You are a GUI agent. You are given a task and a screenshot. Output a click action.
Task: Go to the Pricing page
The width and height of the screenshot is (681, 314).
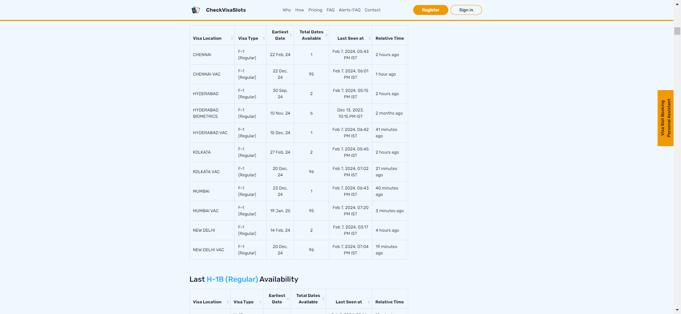315,10
